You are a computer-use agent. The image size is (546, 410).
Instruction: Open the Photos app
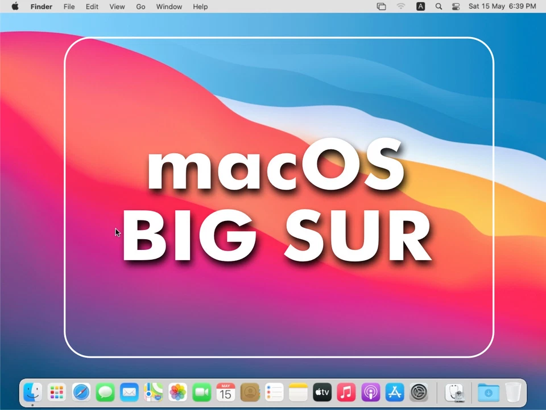[177, 392]
